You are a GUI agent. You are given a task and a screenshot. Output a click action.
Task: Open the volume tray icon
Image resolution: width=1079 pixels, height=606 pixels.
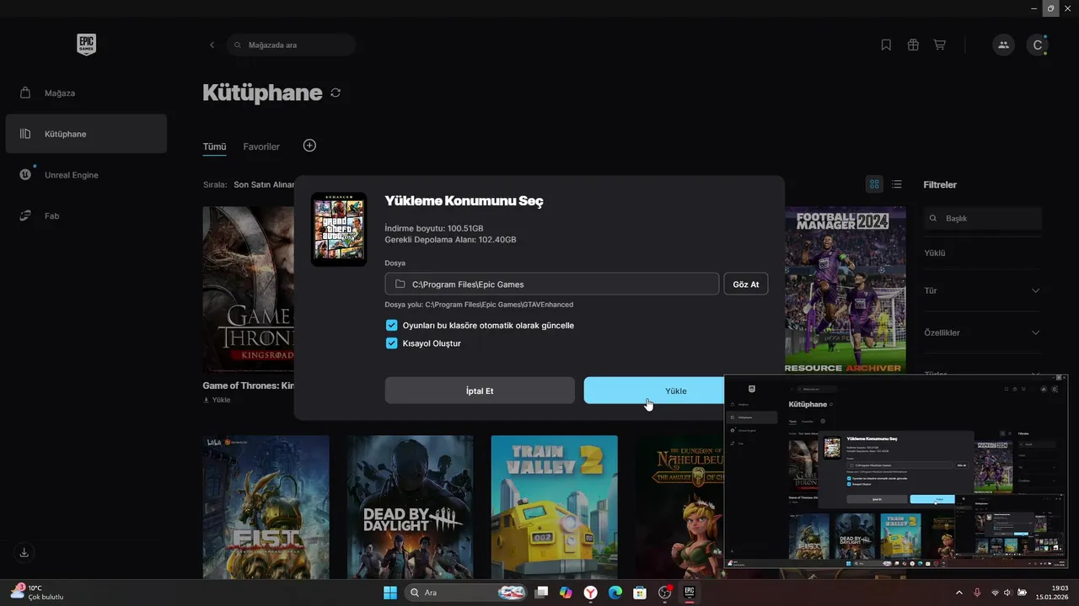1008,593
